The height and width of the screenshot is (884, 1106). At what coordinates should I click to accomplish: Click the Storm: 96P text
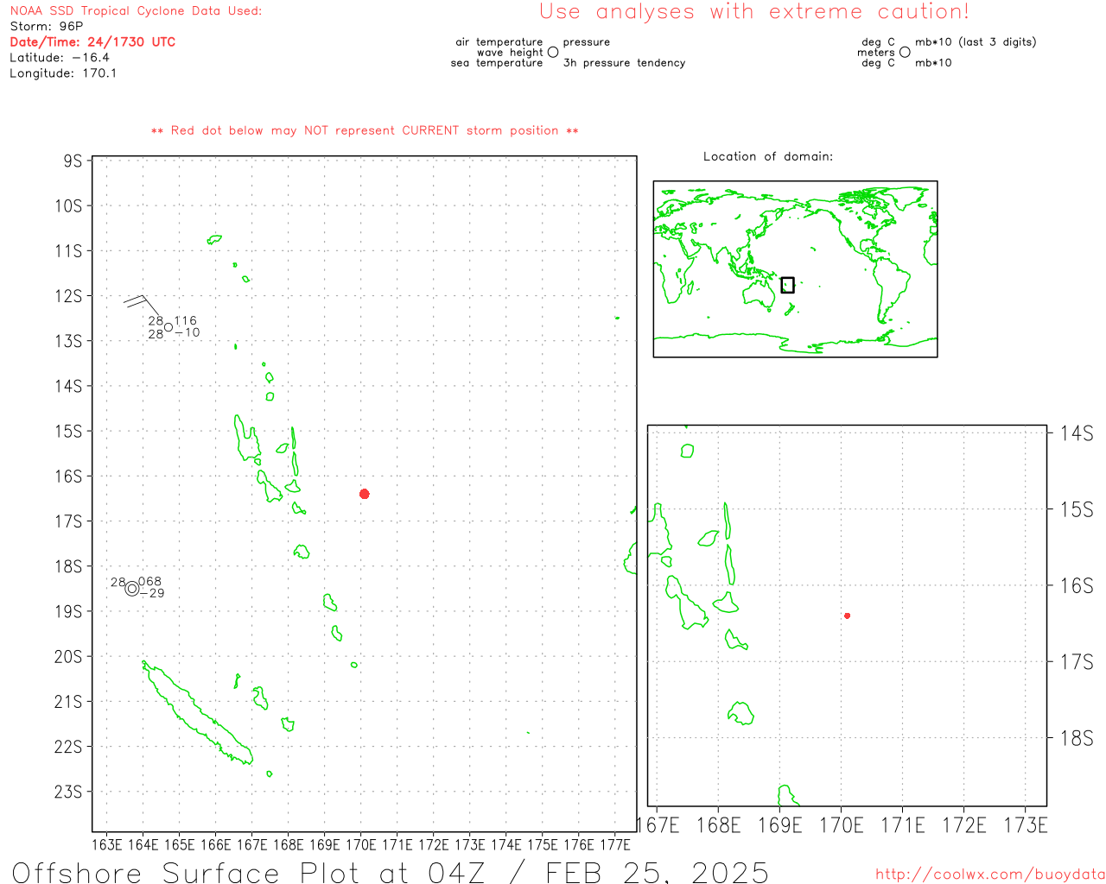pos(47,27)
